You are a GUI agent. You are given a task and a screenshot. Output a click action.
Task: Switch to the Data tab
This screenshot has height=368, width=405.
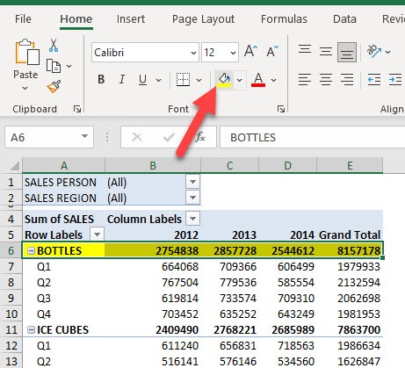344,19
